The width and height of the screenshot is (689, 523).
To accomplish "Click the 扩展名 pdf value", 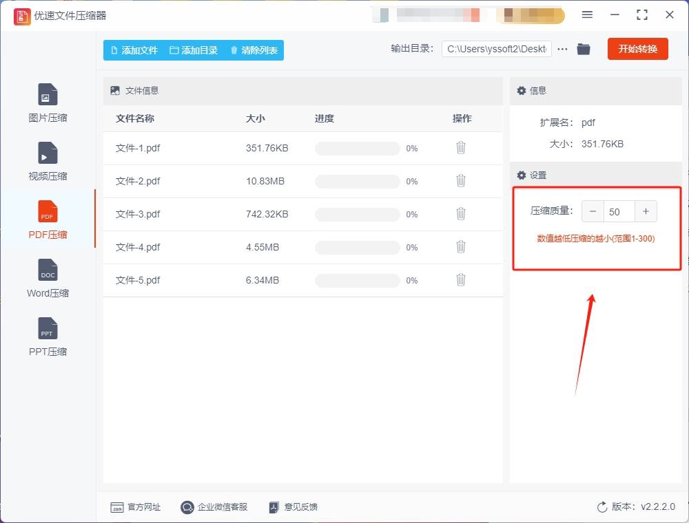I will 588,123.
